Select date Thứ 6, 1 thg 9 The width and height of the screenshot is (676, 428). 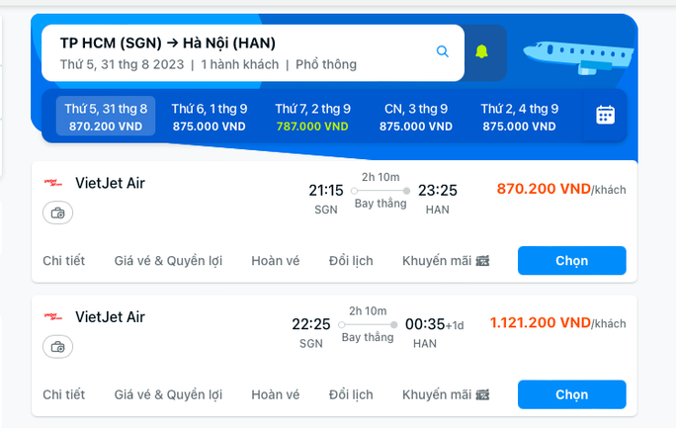[210, 117]
